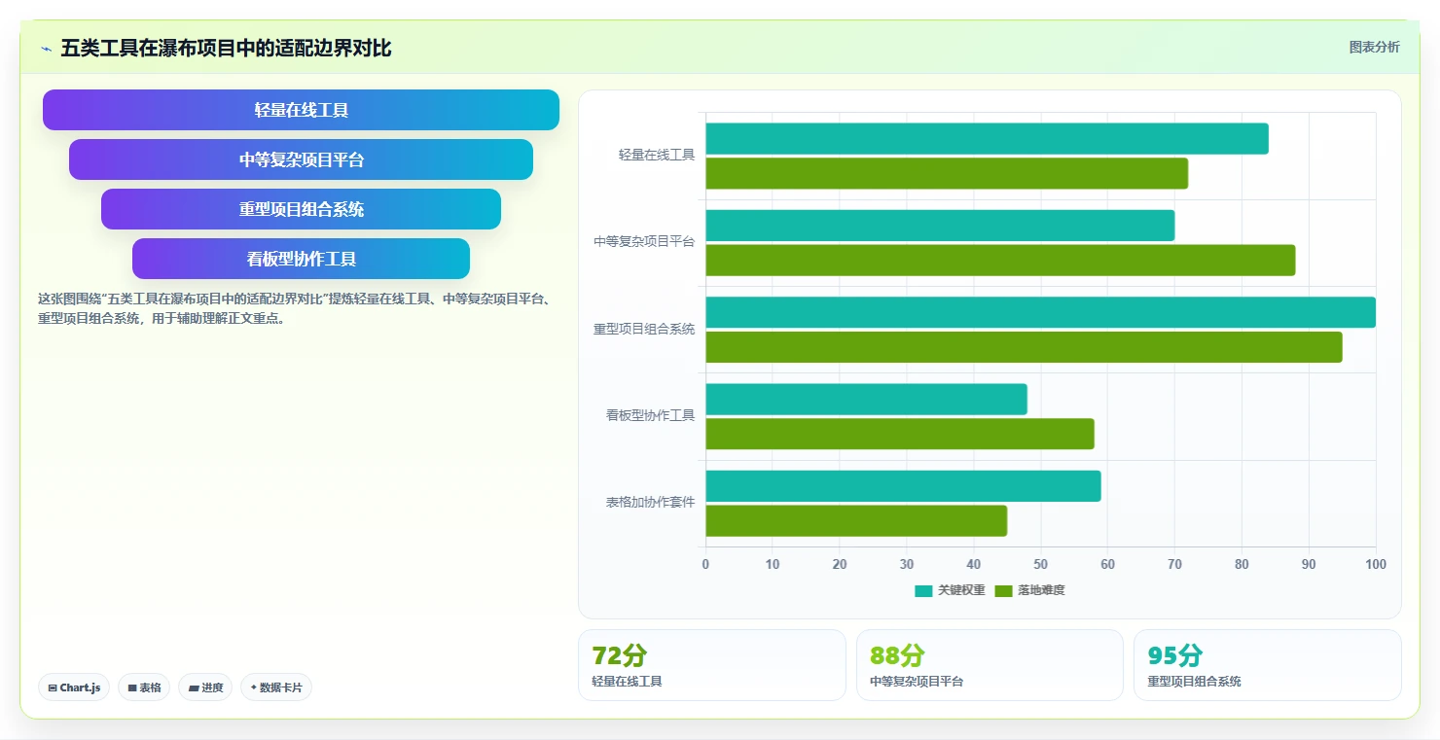1440x740 pixels.
Task: Click the x-axis tick value 100
Action: click(x=1375, y=564)
